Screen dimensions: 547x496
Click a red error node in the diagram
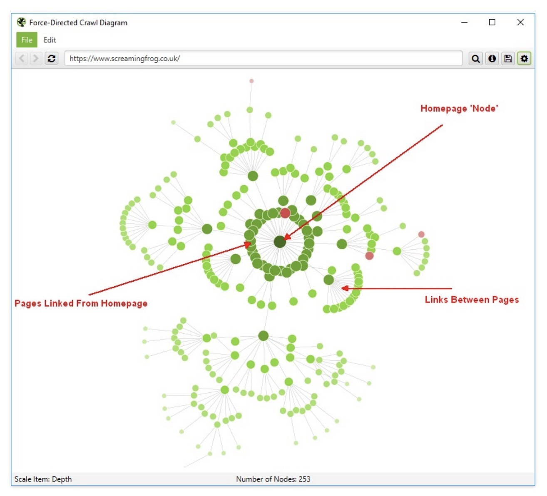pos(370,256)
